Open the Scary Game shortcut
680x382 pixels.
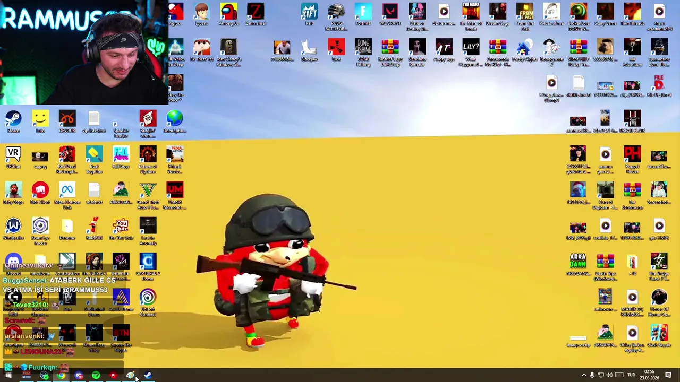point(605,14)
